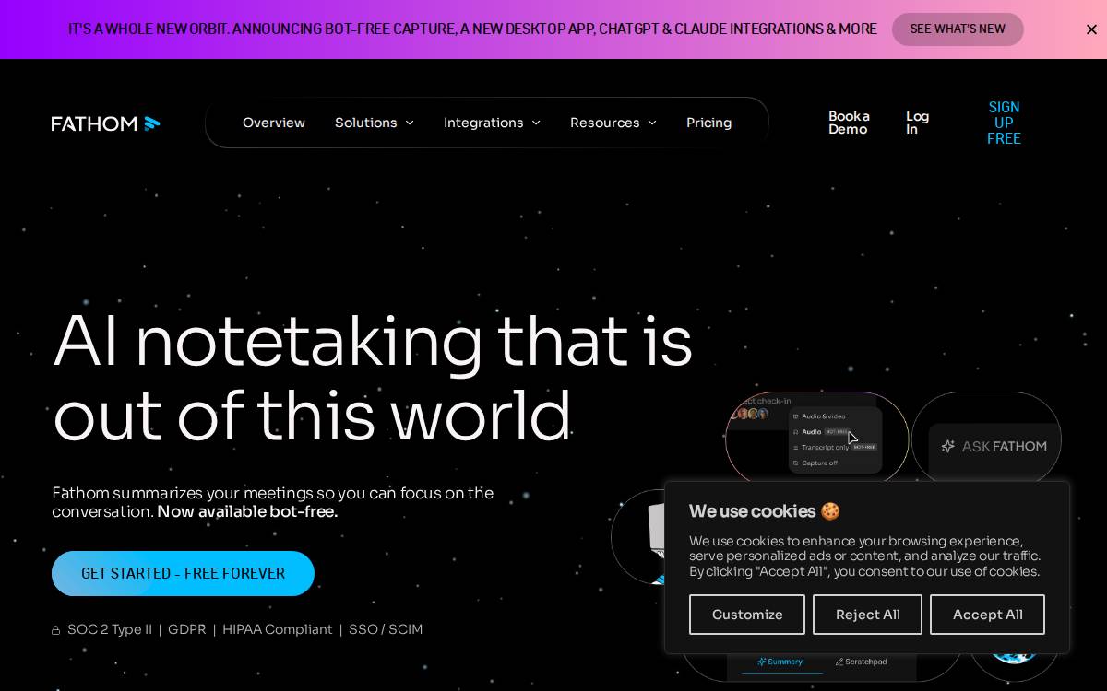Click the cookie emoji in the dialog heading

tap(830, 511)
